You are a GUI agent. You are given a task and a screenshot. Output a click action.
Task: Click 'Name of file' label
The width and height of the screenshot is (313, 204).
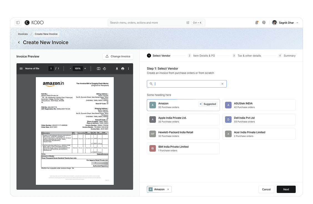(32, 68)
